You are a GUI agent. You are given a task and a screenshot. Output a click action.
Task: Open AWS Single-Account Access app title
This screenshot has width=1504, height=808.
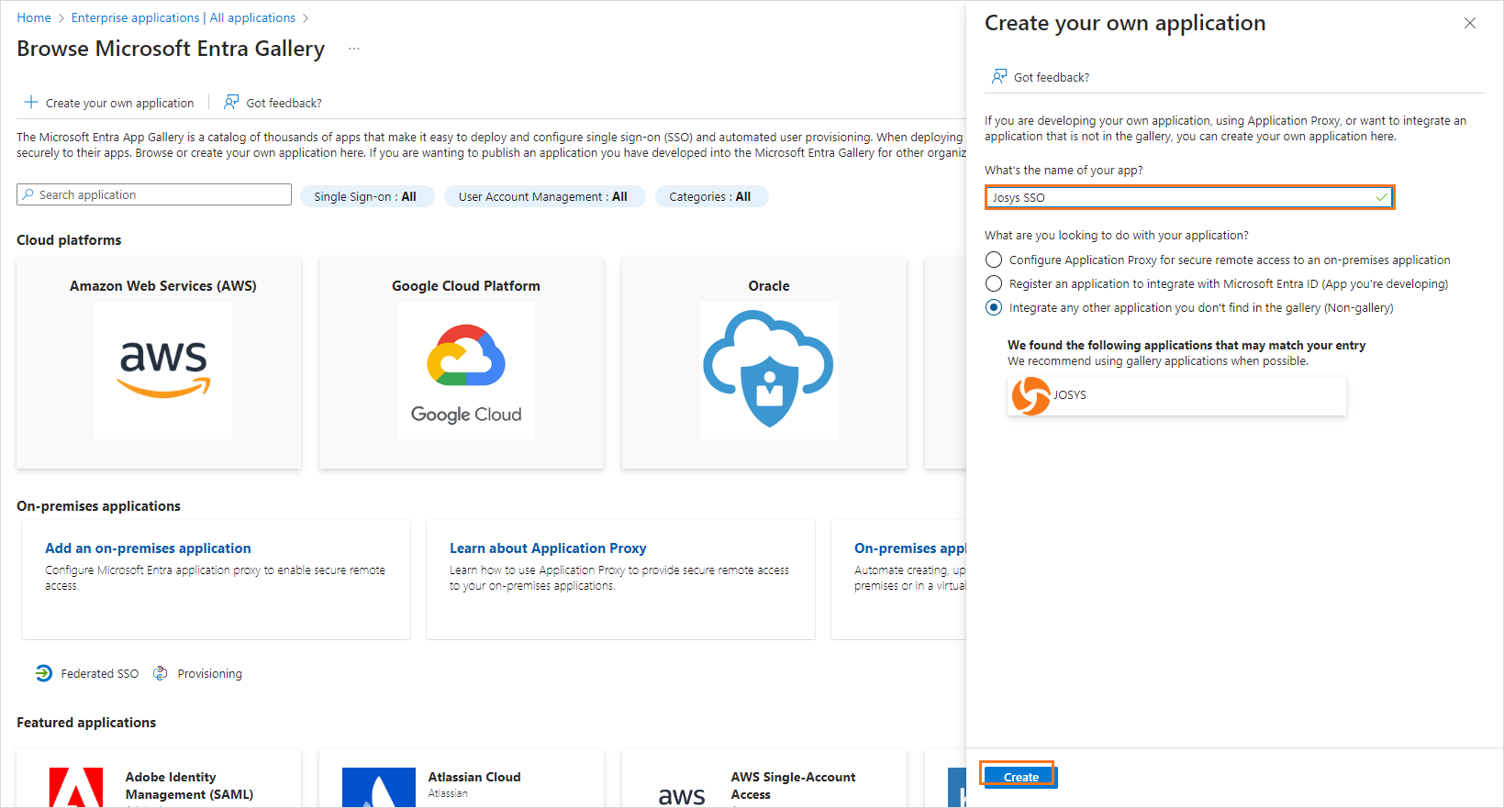click(793, 785)
